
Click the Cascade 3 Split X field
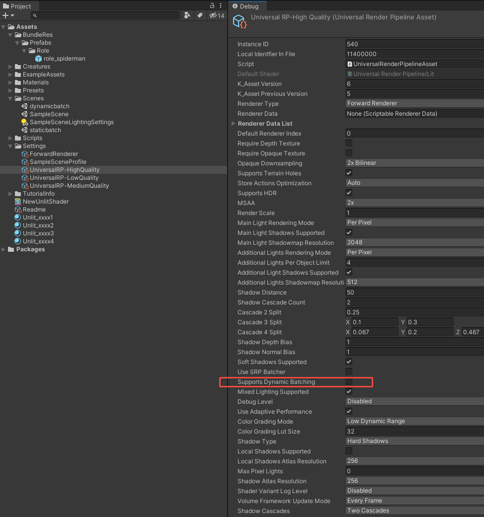(x=375, y=322)
